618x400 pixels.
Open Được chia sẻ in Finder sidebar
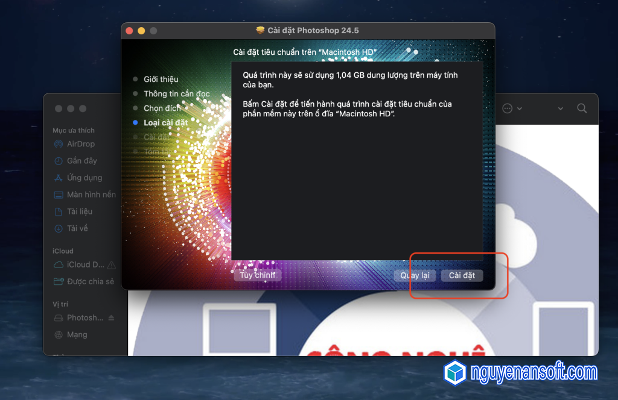(x=91, y=281)
